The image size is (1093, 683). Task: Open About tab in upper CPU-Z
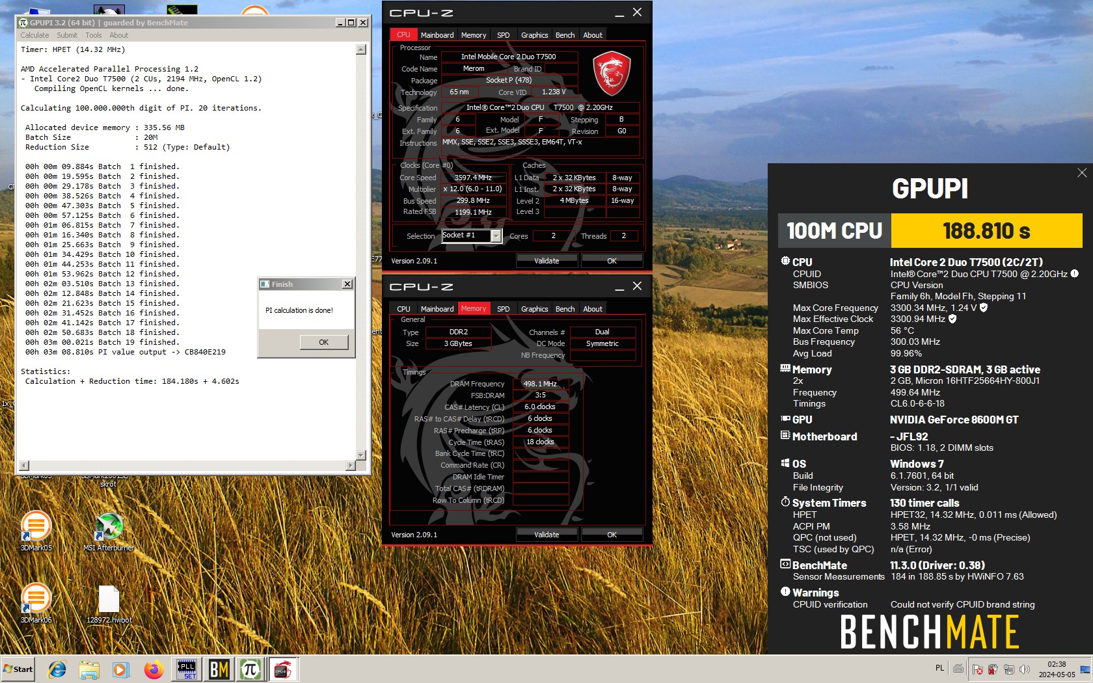(x=593, y=35)
